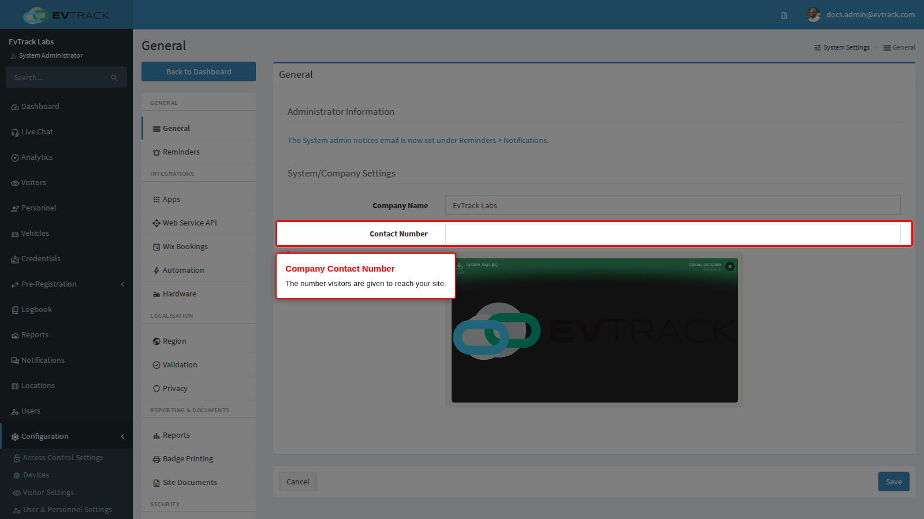924x519 pixels.
Task: Open the Visitors sidebar page
Action: [x=66, y=183]
